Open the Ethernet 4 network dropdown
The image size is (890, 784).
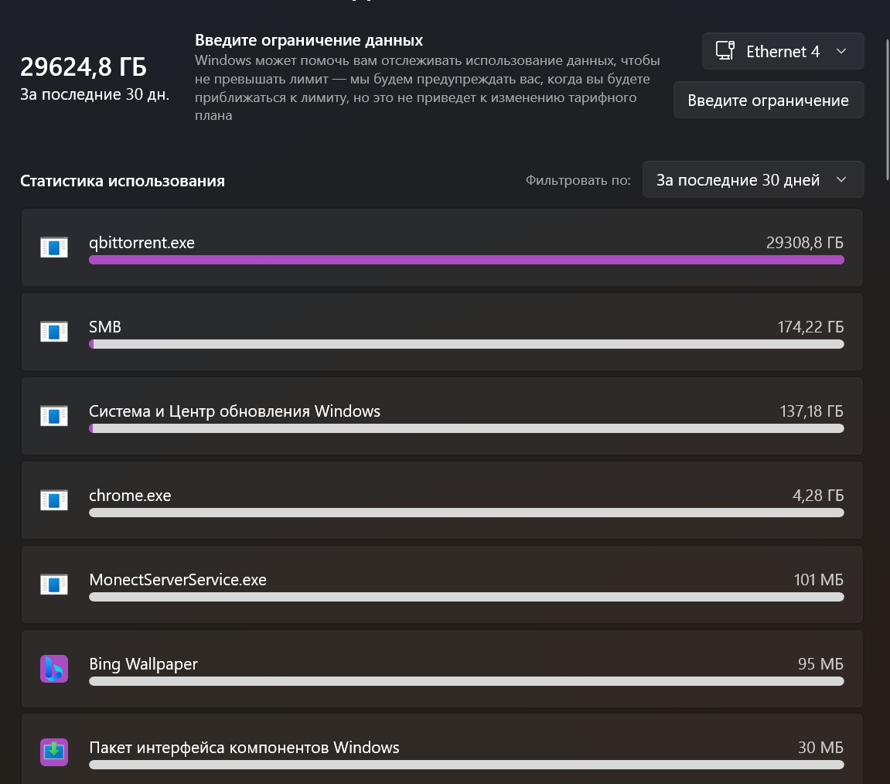click(782, 52)
